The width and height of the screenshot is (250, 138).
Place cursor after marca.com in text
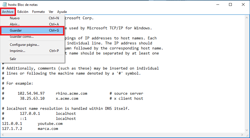tap(58, 129)
